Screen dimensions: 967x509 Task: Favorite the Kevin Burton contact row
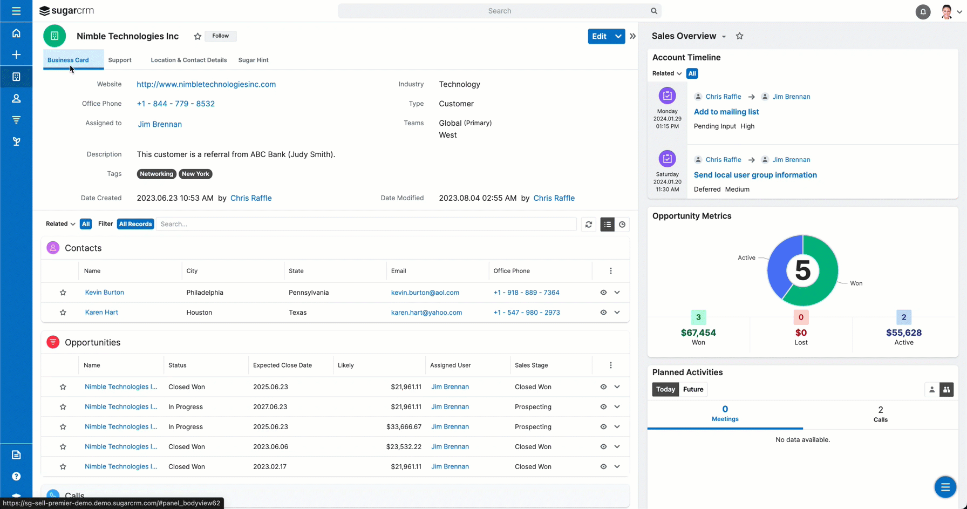(63, 293)
